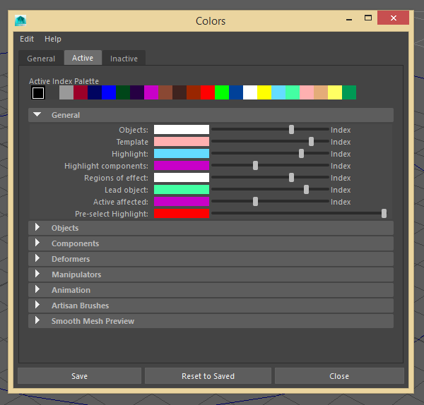Click the Template pink color swatch
Screen dimensions: 424x405
(182, 142)
